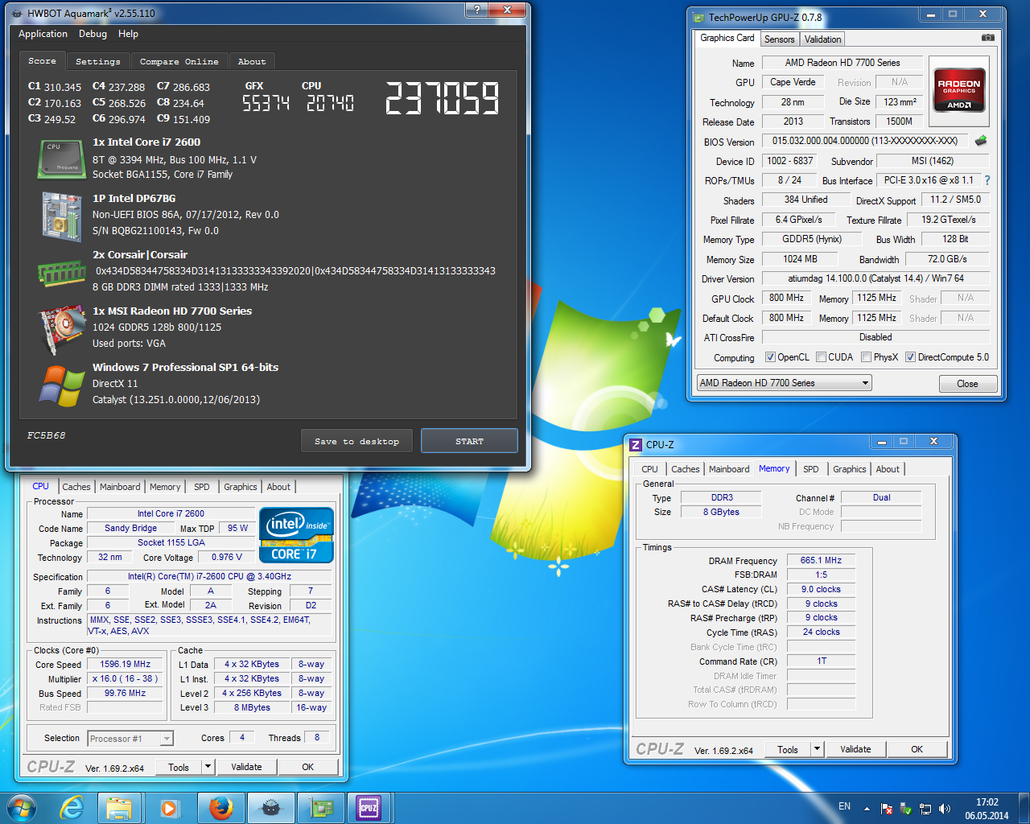Viewport: 1030px width, 824px height.
Task: Open the Debug menu in Aquamark
Action: click(93, 34)
